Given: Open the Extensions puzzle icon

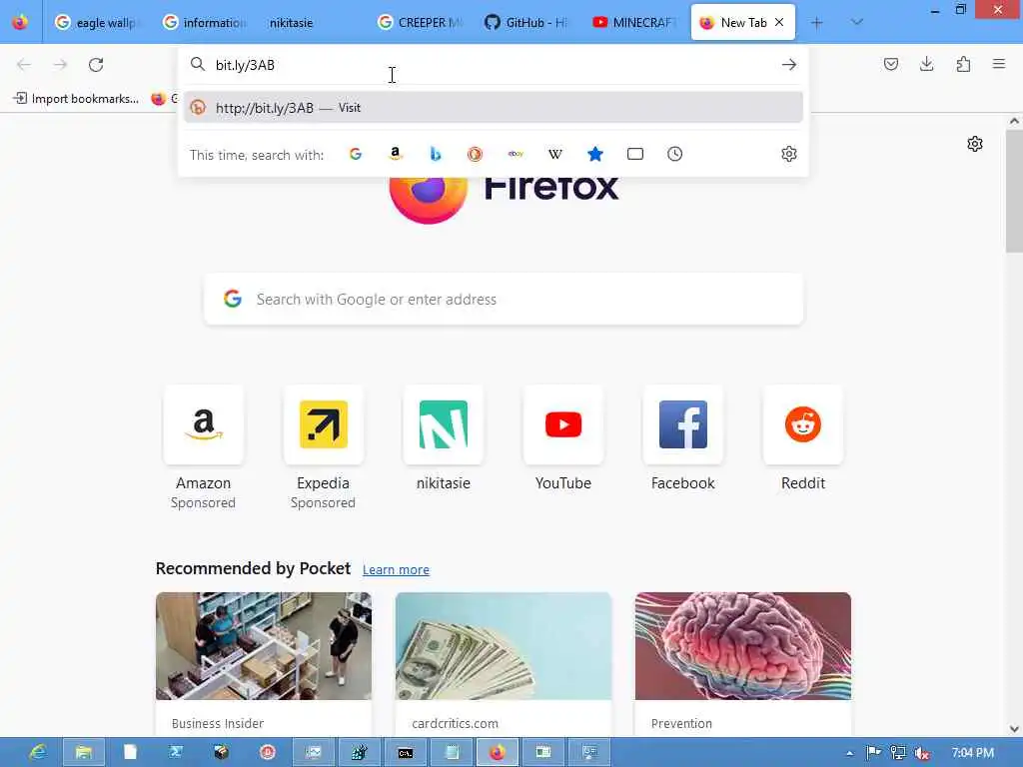Looking at the screenshot, I should pyautogui.click(x=963, y=64).
